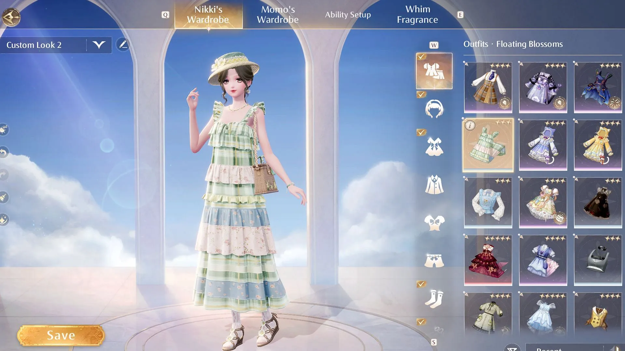Expand the Custom Look 2 dropdown arrow

[99, 45]
